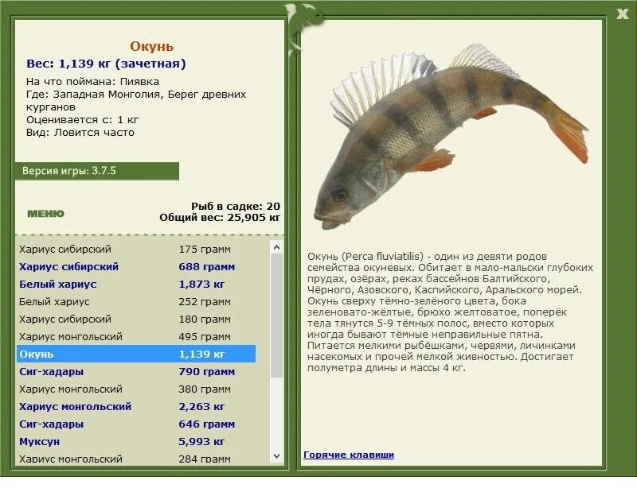Click the Вид: Ловится часто line
This screenshot has height=488, width=637.
click(x=80, y=133)
